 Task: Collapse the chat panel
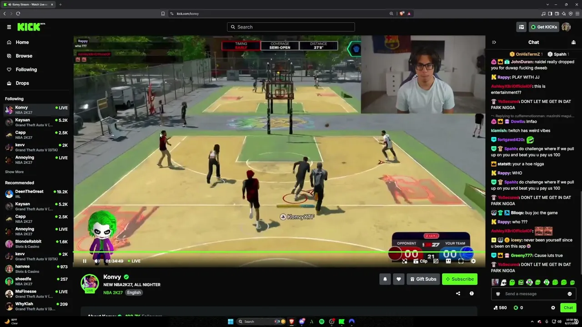click(494, 42)
